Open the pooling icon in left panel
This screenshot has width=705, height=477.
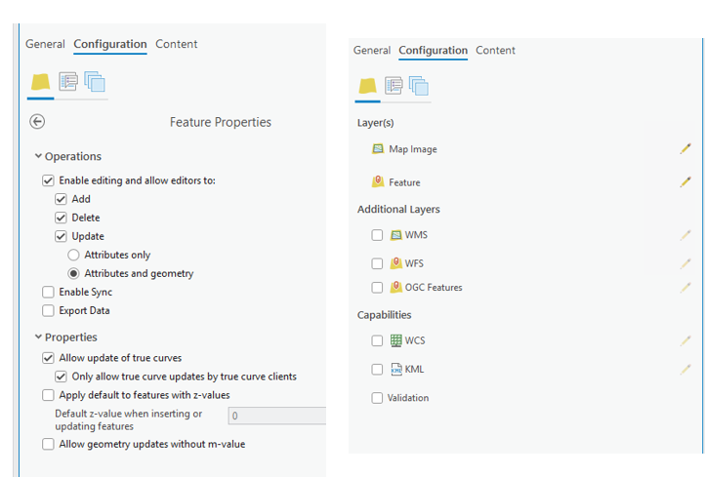pos(95,82)
